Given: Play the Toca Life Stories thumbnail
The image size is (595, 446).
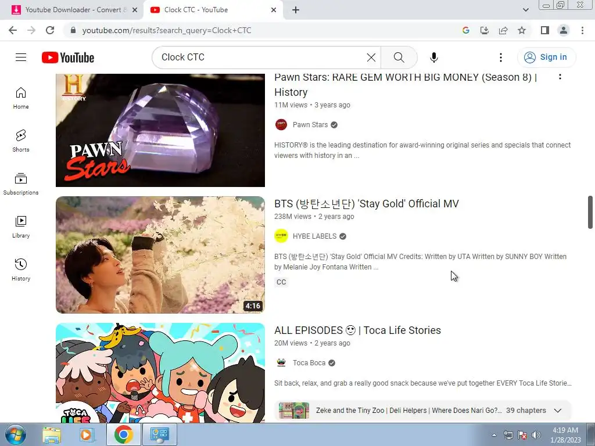Looking at the screenshot, I should coord(160,373).
